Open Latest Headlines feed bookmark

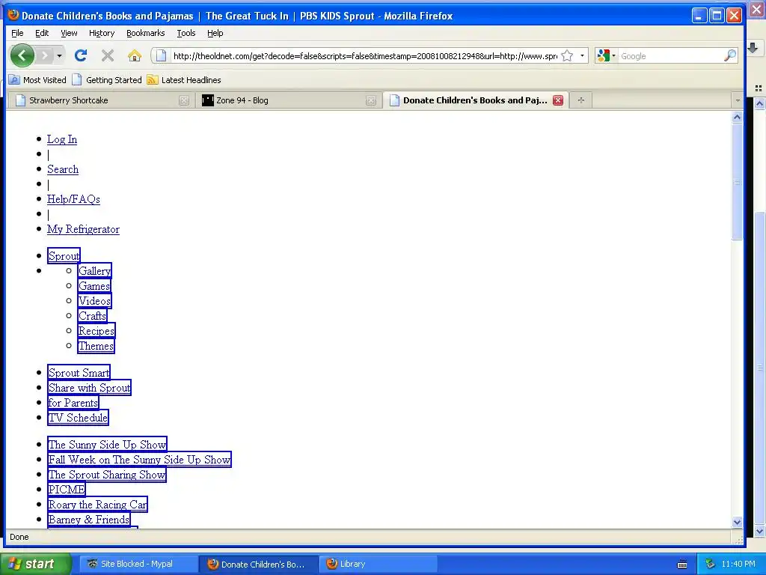pyautogui.click(x=184, y=79)
